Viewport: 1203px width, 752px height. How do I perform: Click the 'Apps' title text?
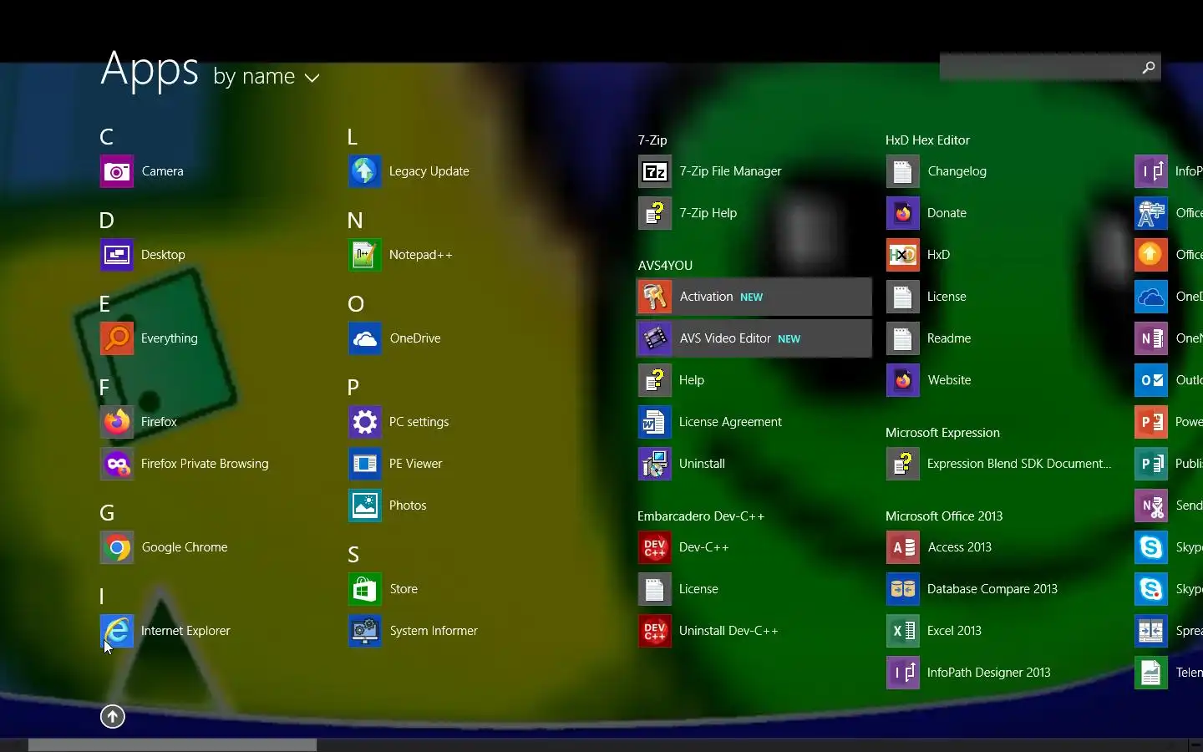(x=150, y=69)
